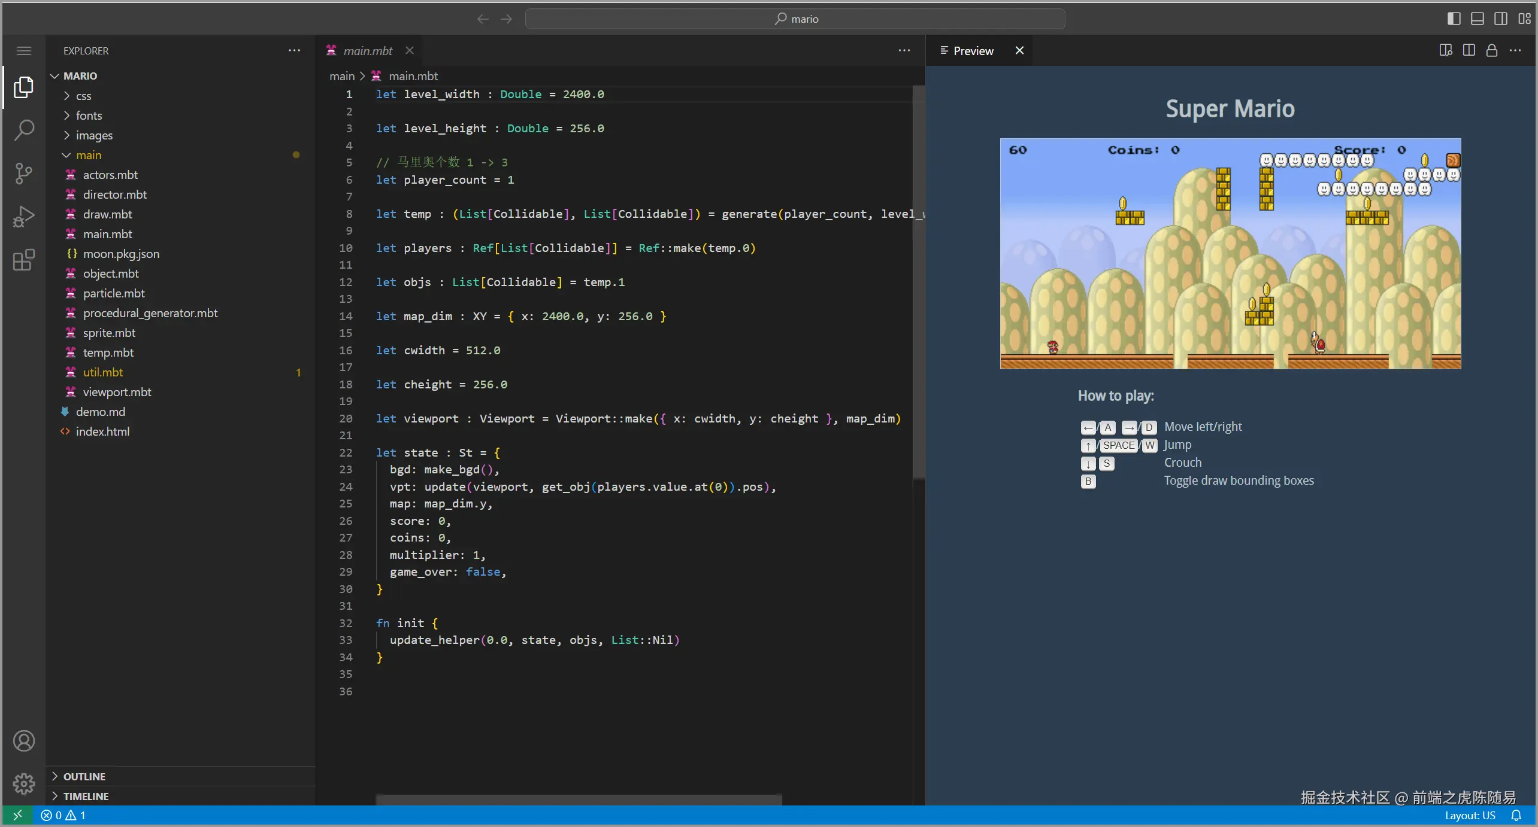Click the Super Mario heading
The height and width of the screenshot is (827, 1538).
click(1230, 109)
